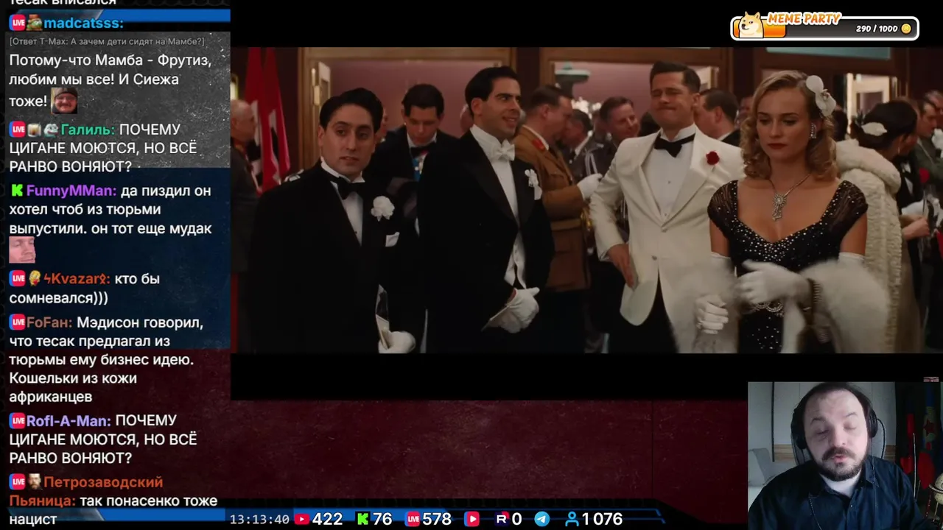Viewport: 943px width, 530px height.
Task: Click the total viewer count 1 076
Action: 602,519
